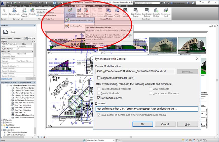Toggle Save Local File before and after checkbox
The image size is (219, 142).
tap(99, 115)
